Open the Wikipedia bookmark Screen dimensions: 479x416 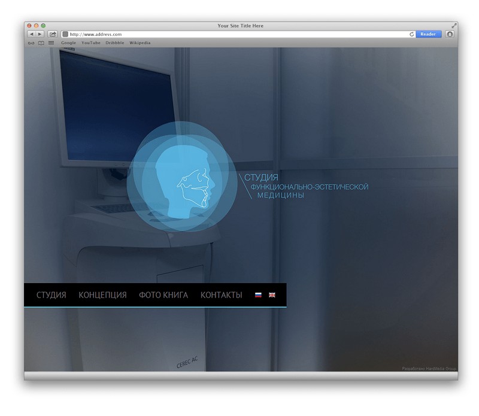(140, 42)
